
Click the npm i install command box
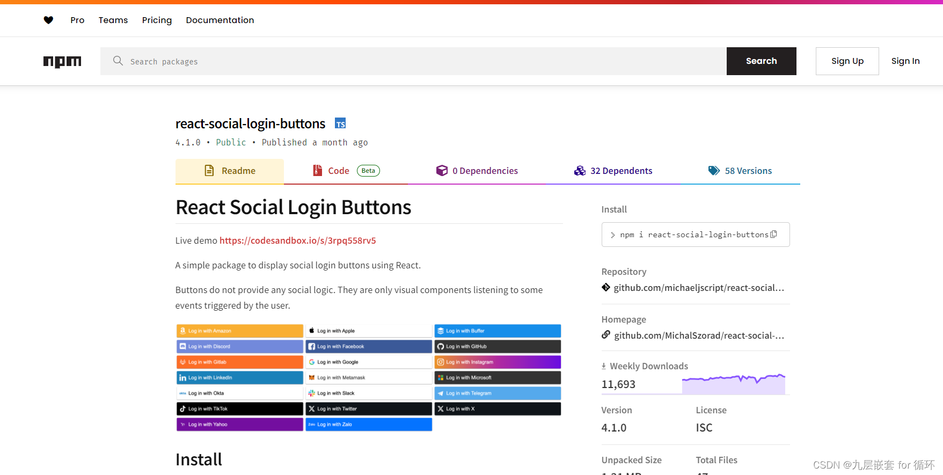[696, 235]
